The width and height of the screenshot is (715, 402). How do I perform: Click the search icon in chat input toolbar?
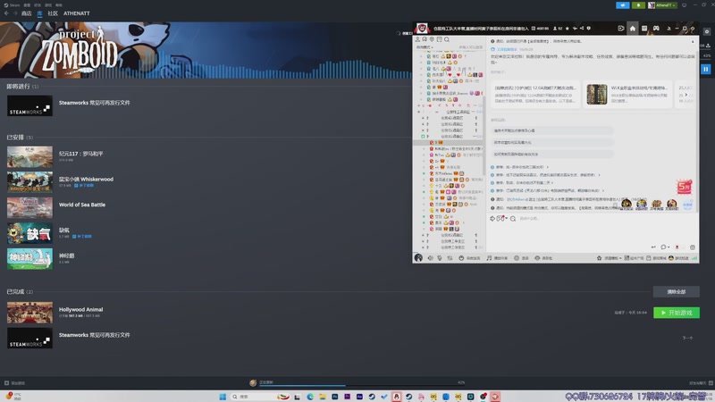point(513,219)
